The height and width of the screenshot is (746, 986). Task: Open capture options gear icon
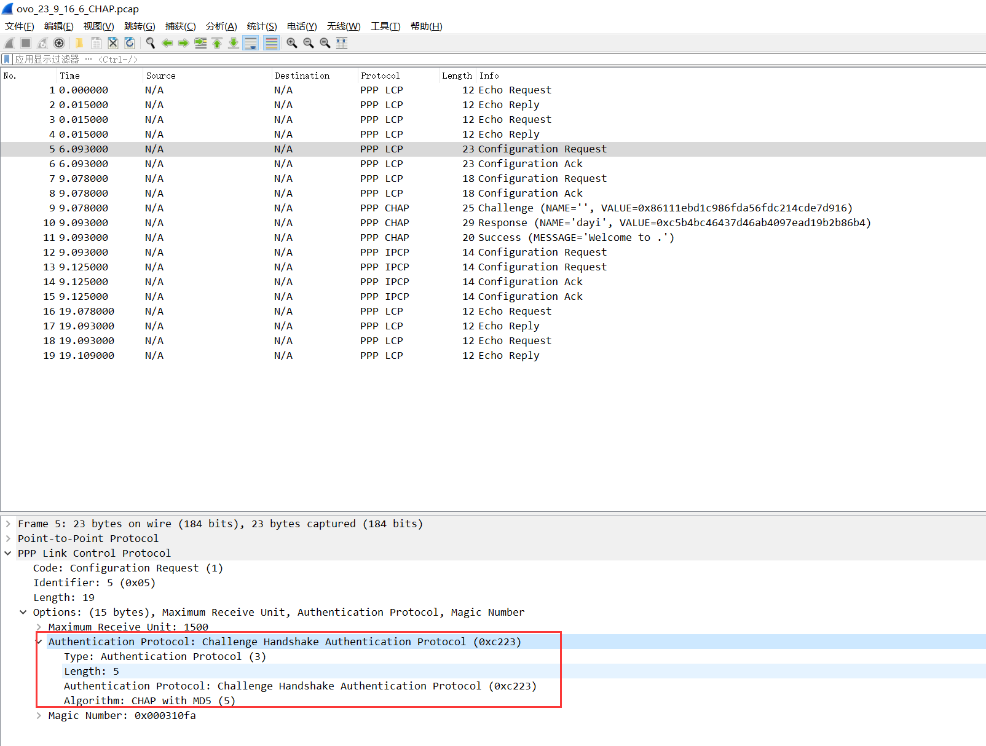pyautogui.click(x=59, y=43)
